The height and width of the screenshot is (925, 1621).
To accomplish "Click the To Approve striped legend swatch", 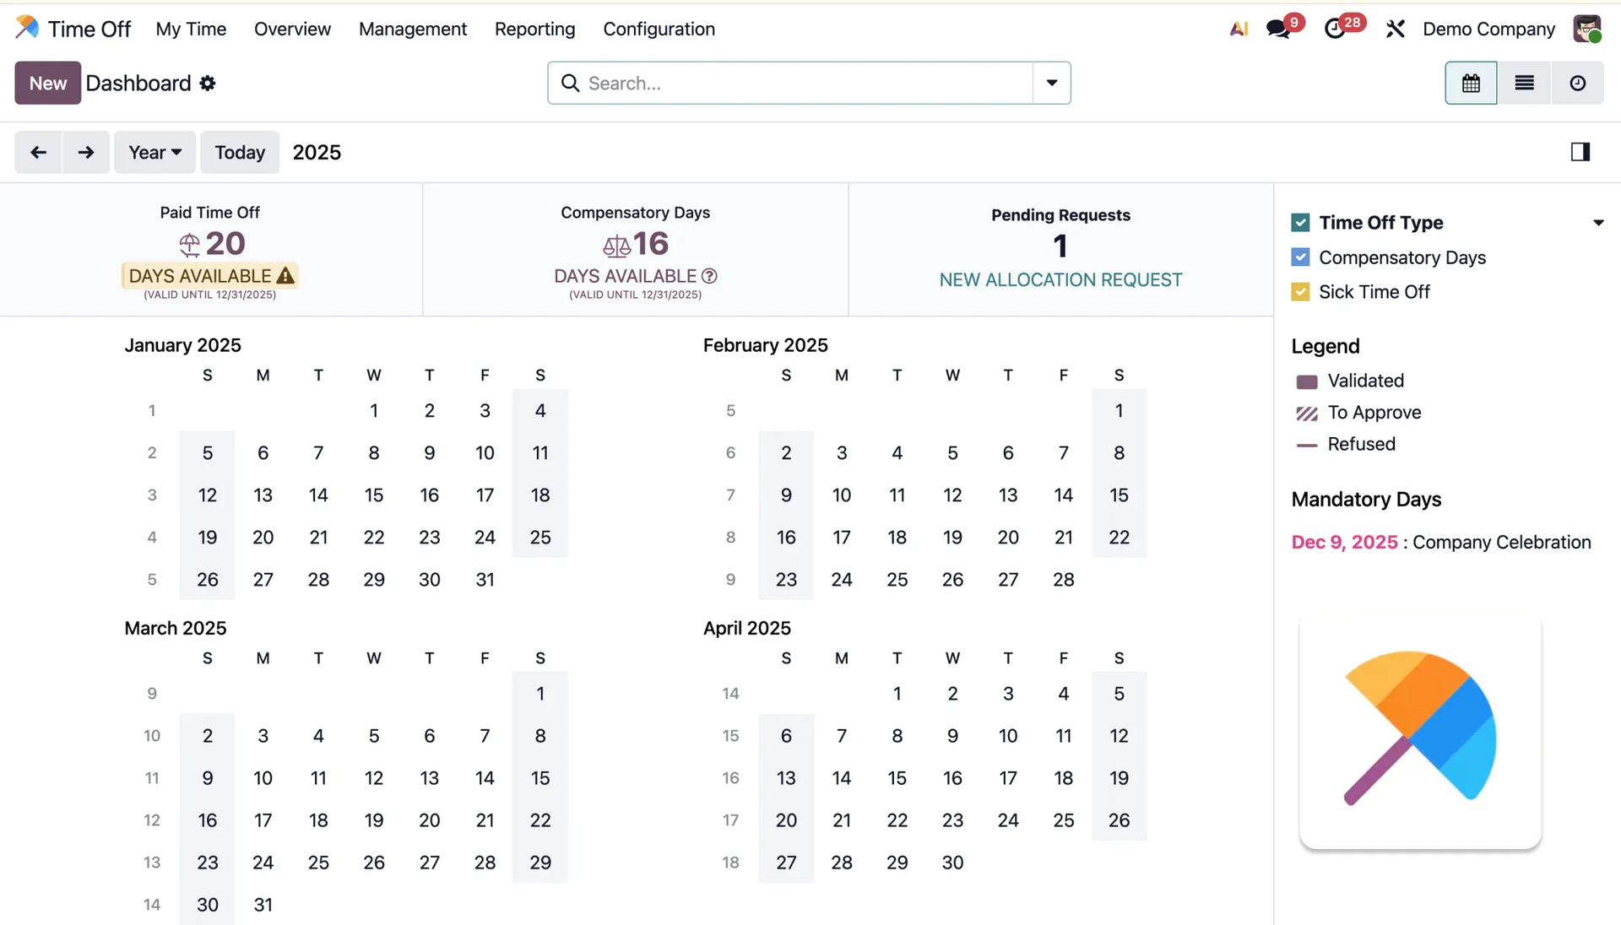I will click(x=1306, y=414).
